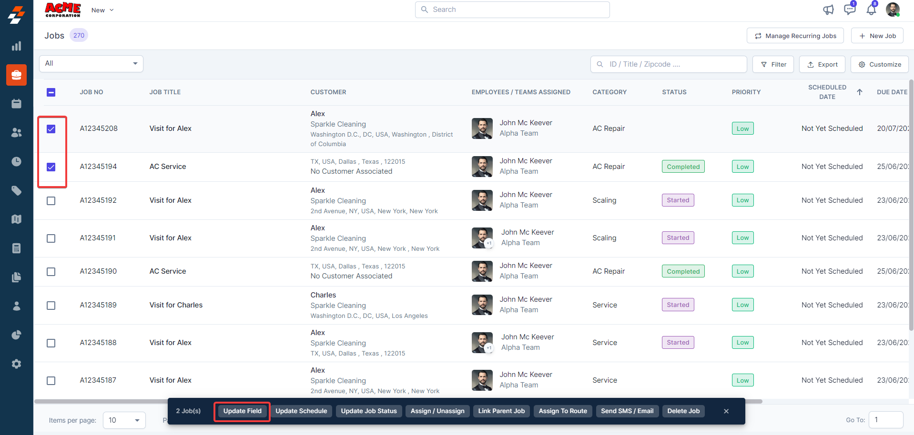Open the announcements megaphone icon
The image size is (914, 435).
[x=828, y=10]
